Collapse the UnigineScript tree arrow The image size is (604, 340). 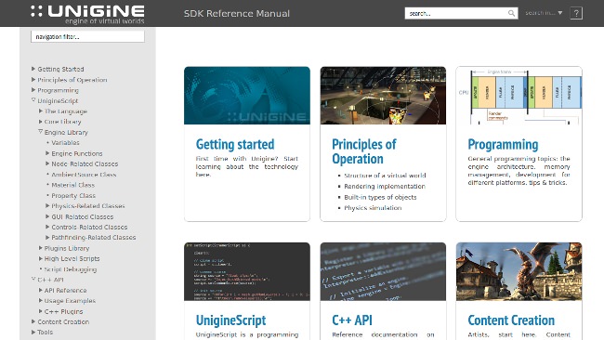pos(33,100)
